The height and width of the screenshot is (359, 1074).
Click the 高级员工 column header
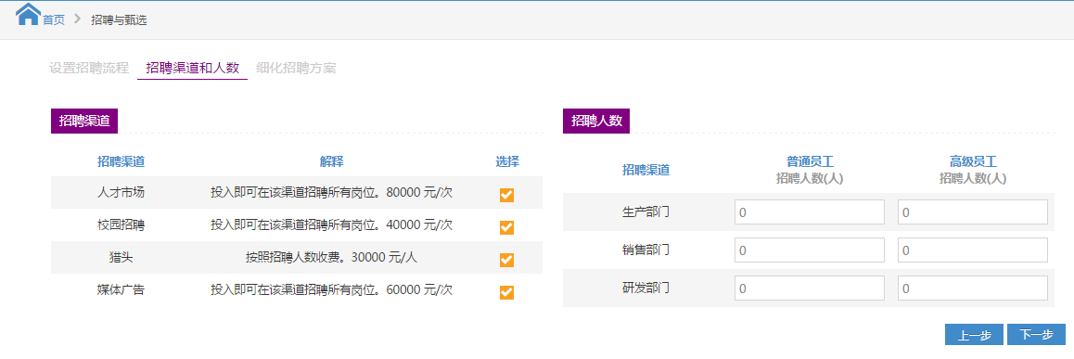coord(973,161)
